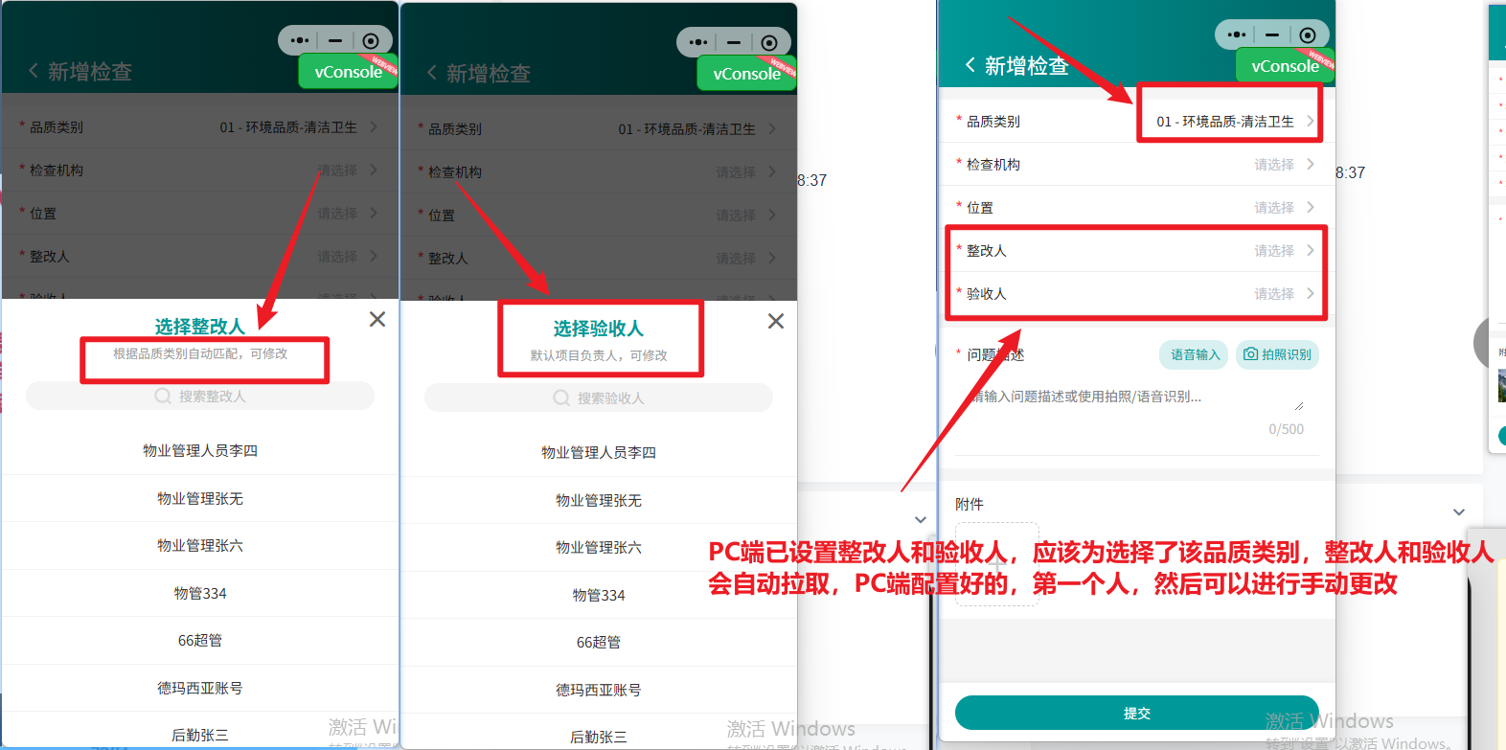This screenshot has height=750, width=1506.
Task: Open the 整改人 selector inside the red box
Action: [x=1136, y=251]
